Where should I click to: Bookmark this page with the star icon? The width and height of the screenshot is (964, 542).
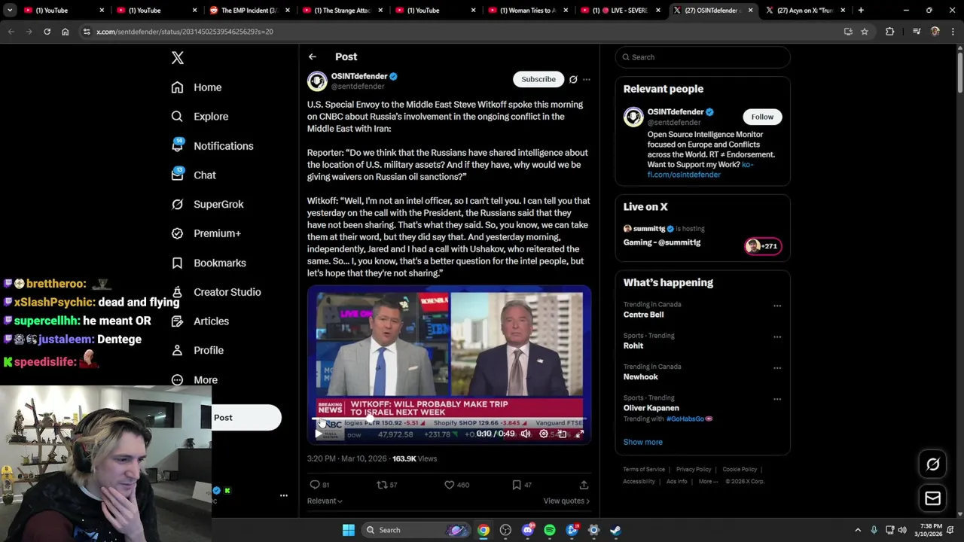(x=865, y=32)
